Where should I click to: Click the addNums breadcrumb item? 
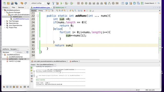coord(75,61)
